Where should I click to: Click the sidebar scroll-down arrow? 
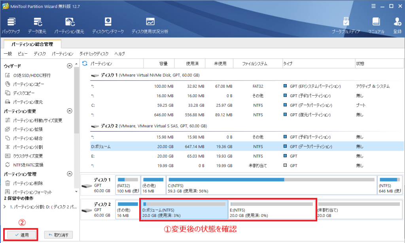(76, 192)
